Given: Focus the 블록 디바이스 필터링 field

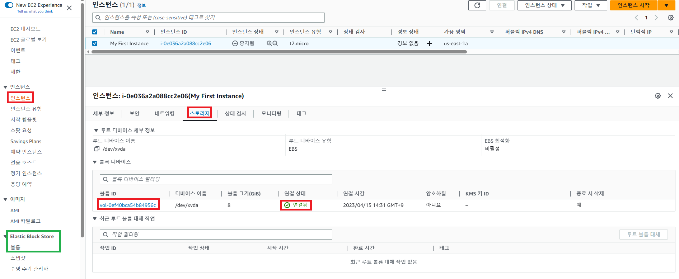Looking at the screenshot, I should (x=216, y=179).
